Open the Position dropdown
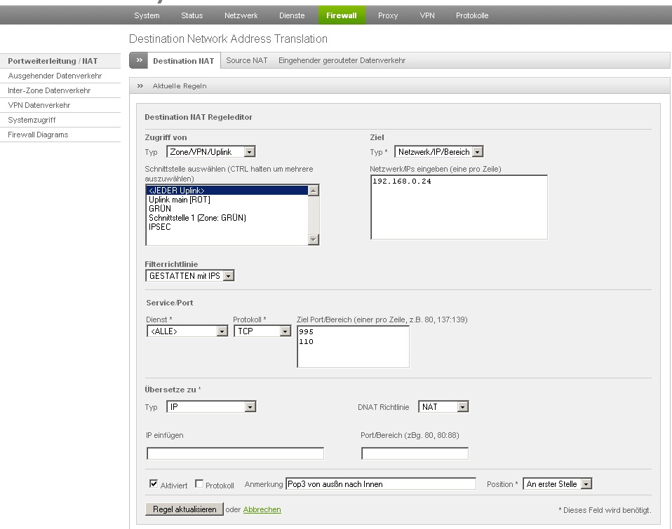The width and height of the screenshot is (672, 529). [558, 484]
